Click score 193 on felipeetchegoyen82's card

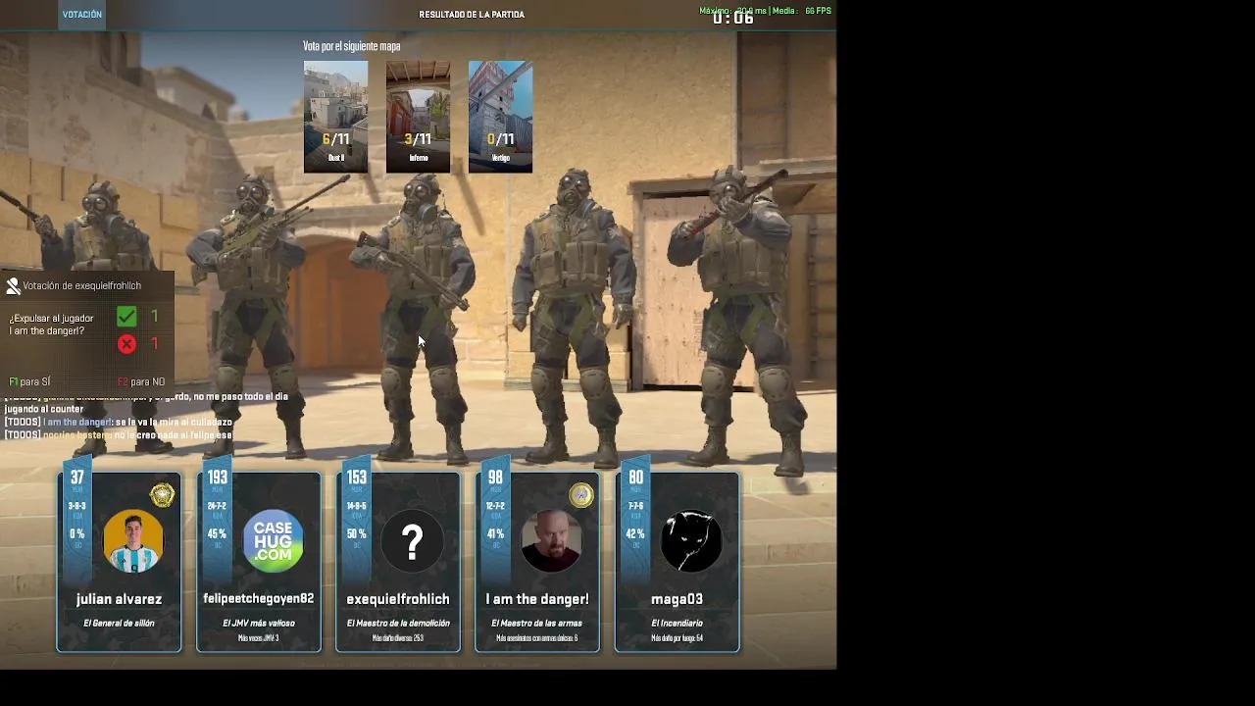coord(217,479)
